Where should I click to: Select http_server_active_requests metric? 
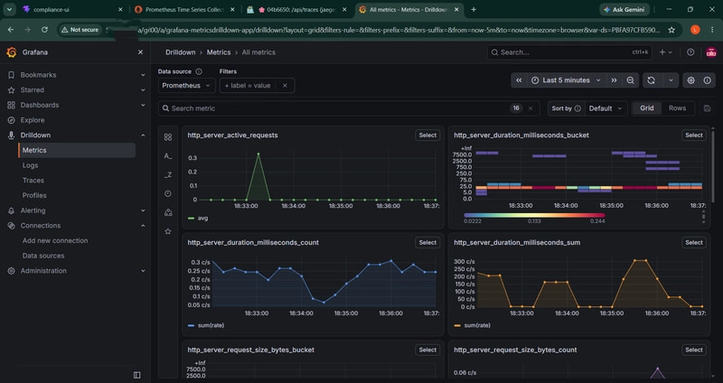427,135
